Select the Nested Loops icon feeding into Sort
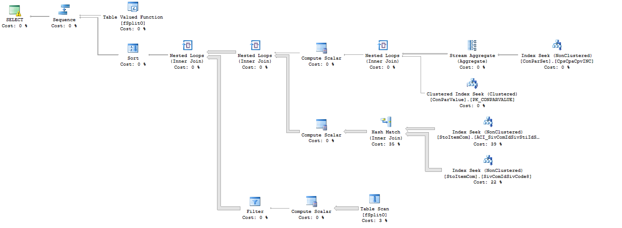Screen dimensions: 622x228 click(187, 45)
